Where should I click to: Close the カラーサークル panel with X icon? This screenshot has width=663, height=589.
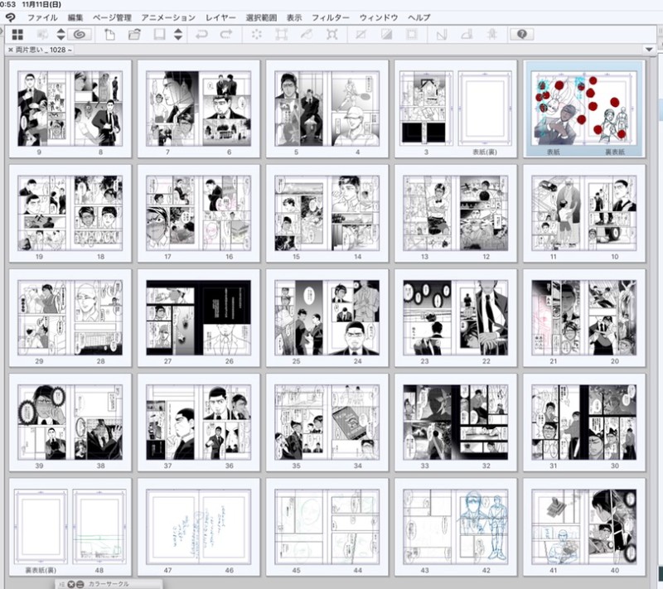tap(71, 584)
